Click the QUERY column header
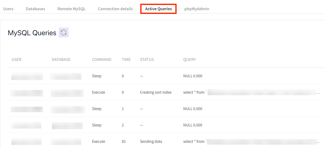324x149 pixels. [189, 59]
